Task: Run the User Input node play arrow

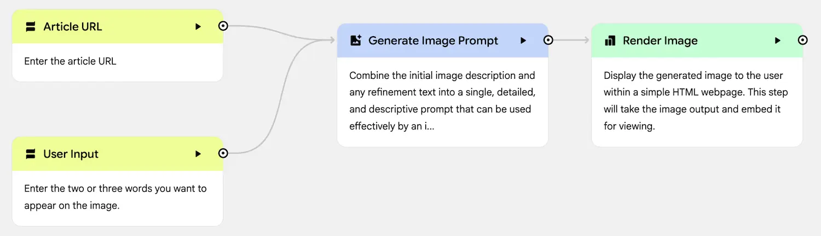Action: tap(198, 154)
